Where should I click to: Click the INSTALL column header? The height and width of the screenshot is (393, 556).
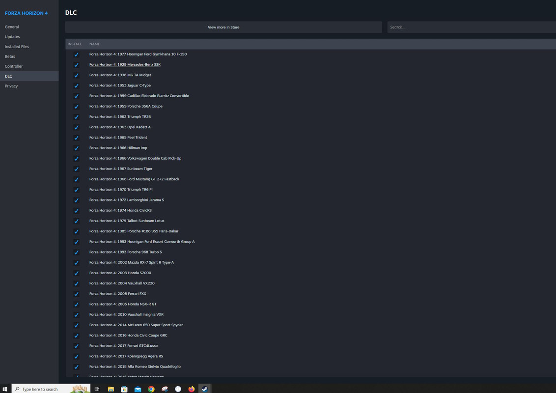[75, 44]
